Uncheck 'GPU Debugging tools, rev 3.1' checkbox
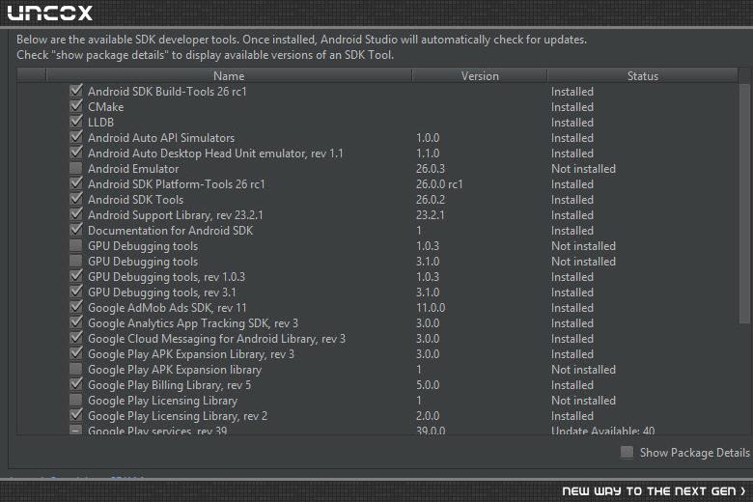753x502 pixels. 76,292
